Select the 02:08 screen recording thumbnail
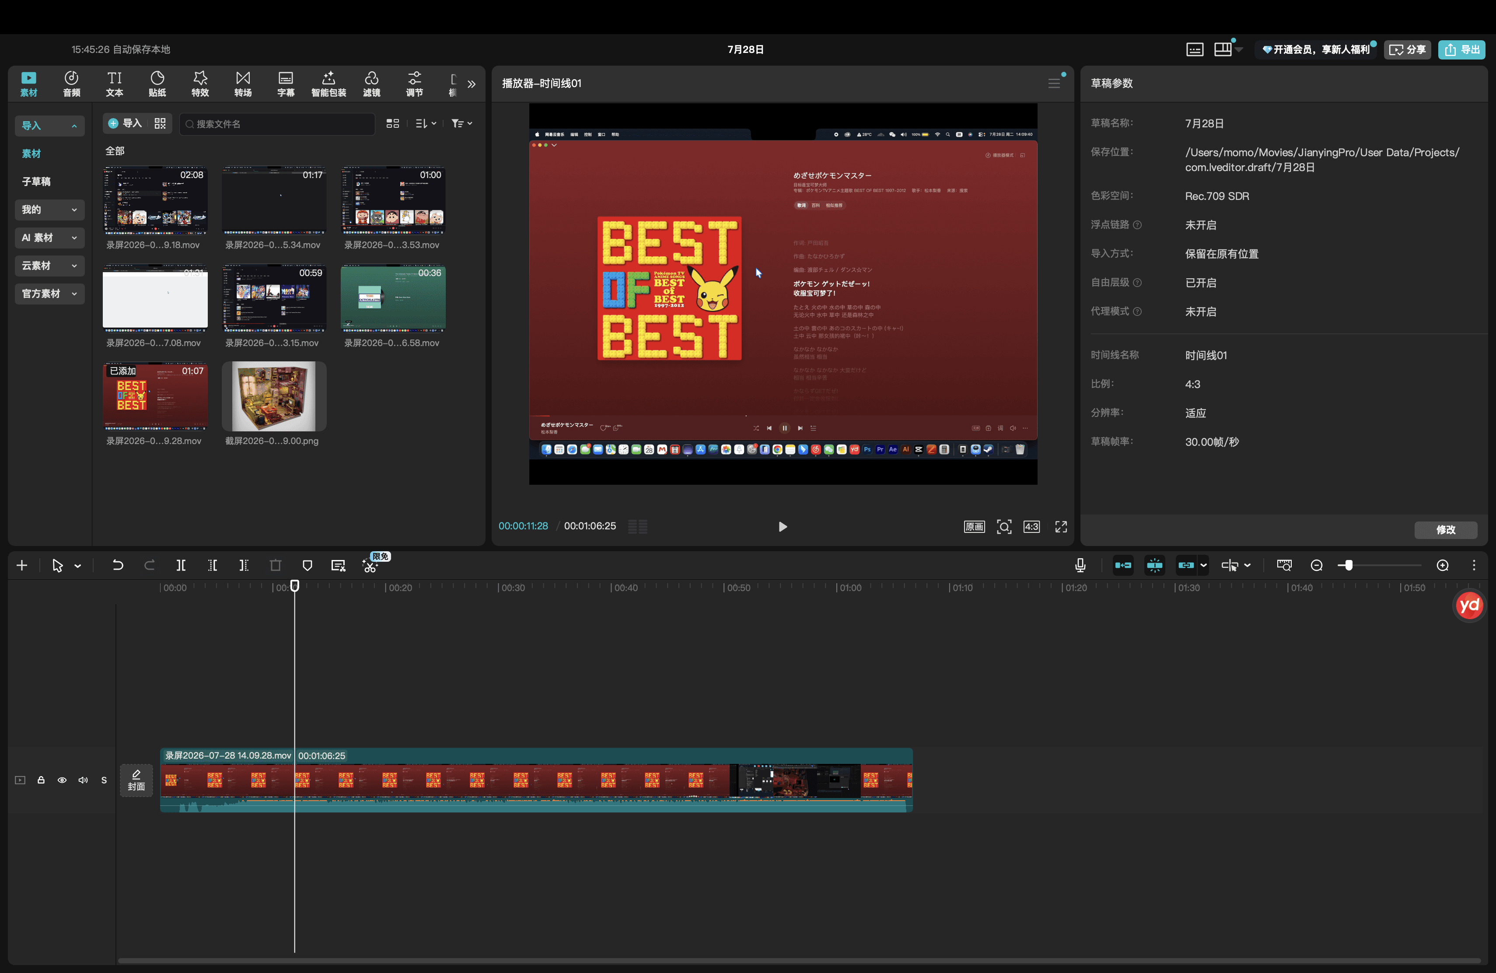 [x=155, y=200]
